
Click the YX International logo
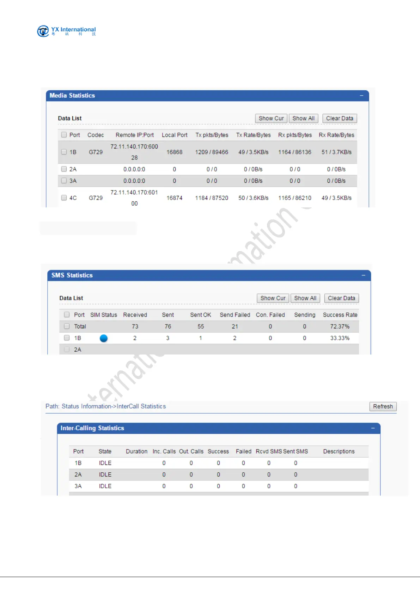point(67,31)
